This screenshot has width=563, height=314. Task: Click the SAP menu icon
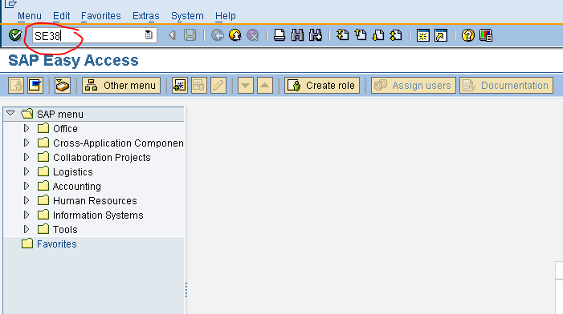(x=35, y=85)
